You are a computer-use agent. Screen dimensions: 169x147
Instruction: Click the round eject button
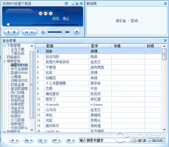(77, 32)
